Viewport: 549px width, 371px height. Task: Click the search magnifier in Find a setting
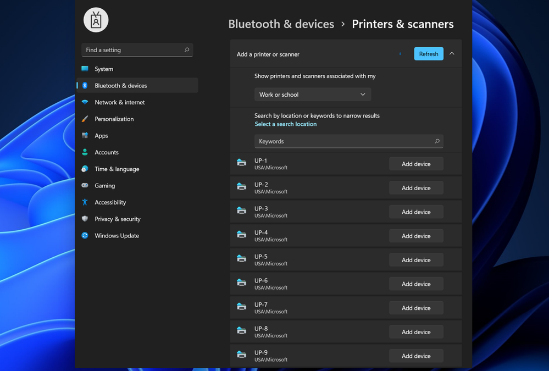(x=187, y=50)
